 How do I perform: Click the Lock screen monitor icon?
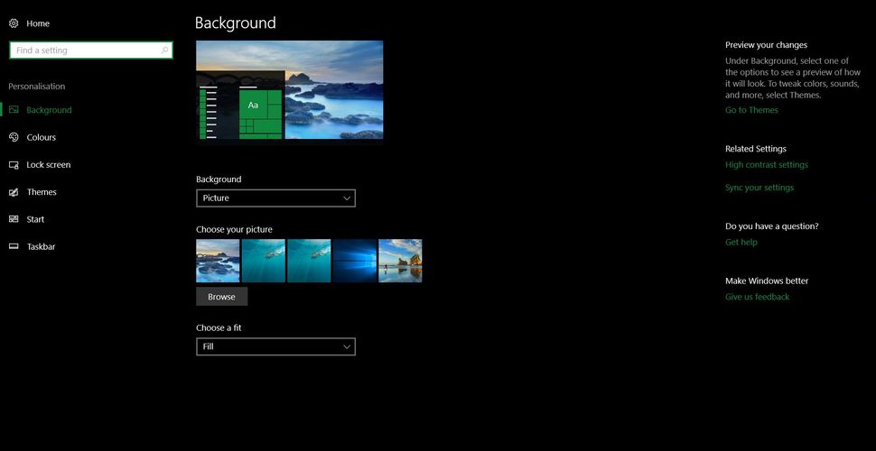[14, 165]
